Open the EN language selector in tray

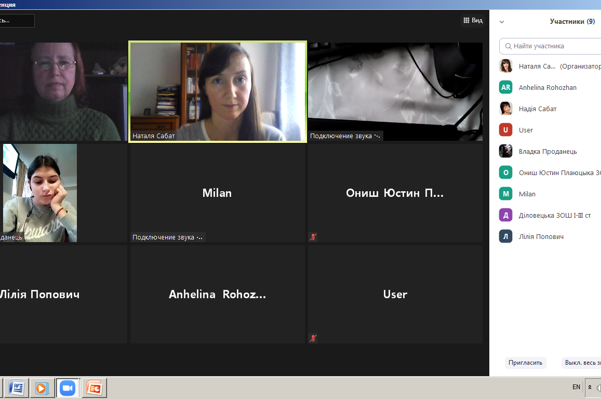tap(576, 387)
